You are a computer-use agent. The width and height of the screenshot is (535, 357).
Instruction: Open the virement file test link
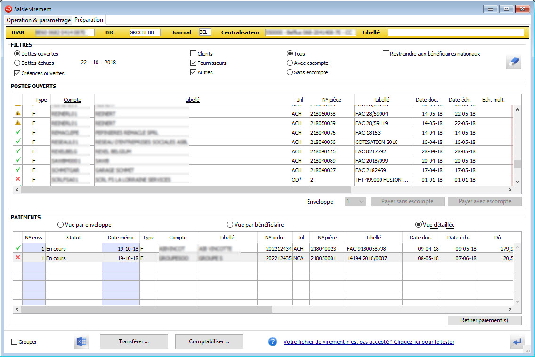click(x=368, y=342)
